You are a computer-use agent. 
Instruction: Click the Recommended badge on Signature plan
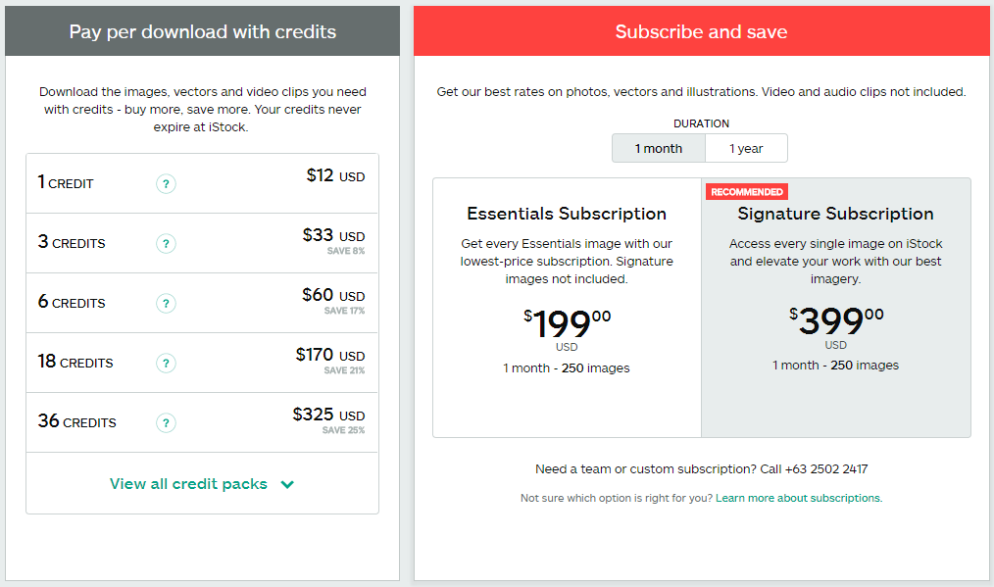(x=747, y=192)
